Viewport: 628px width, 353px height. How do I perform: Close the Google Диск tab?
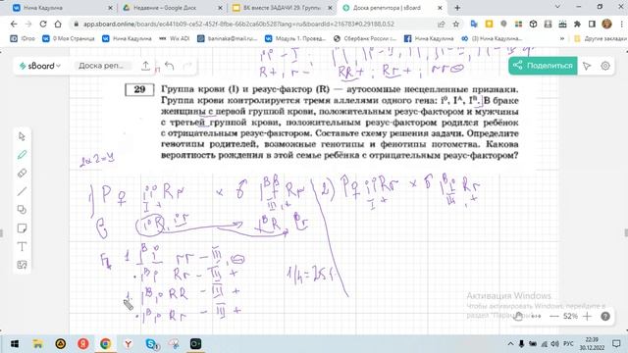(220, 8)
